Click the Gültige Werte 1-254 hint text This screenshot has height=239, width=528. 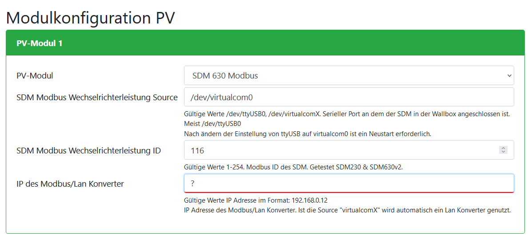tap(293, 167)
